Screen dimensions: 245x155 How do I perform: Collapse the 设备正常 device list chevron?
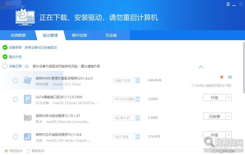(x=201, y=67)
